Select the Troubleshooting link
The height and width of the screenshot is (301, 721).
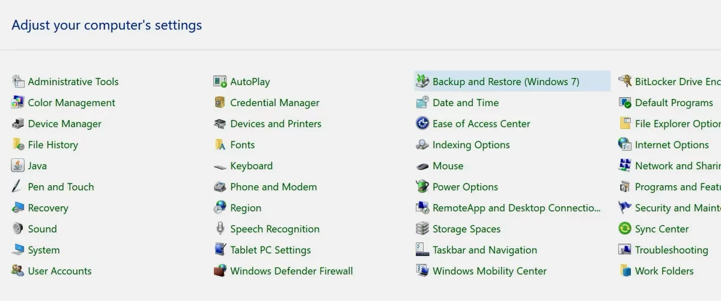(x=671, y=250)
